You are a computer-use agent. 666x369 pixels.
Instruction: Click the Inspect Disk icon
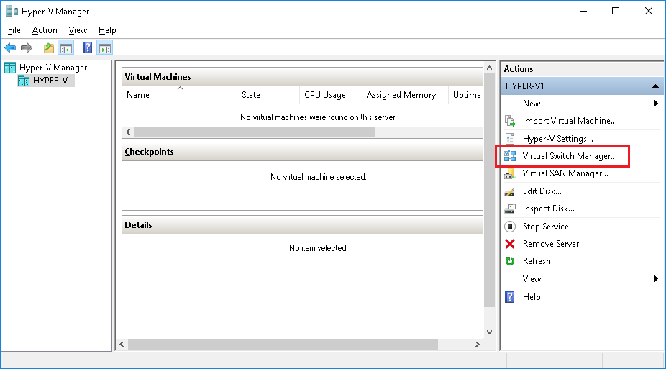click(510, 209)
